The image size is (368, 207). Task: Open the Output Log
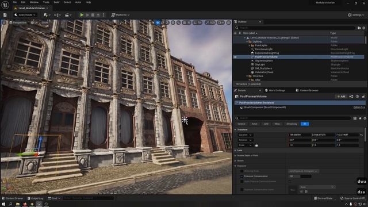(x=36, y=198)
